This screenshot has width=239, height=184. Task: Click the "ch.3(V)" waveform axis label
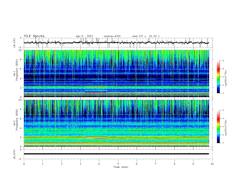pos(14,154)
